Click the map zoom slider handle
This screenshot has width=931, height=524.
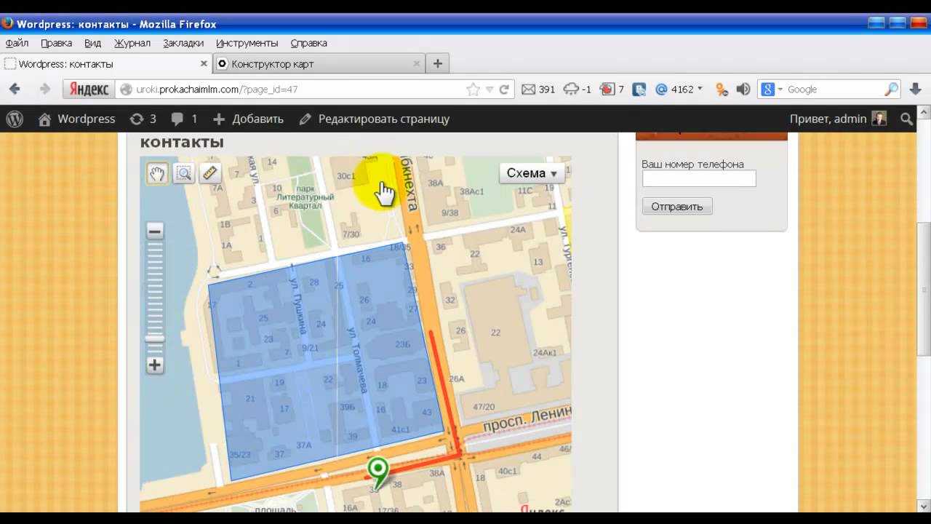click(x=154, y=339)
